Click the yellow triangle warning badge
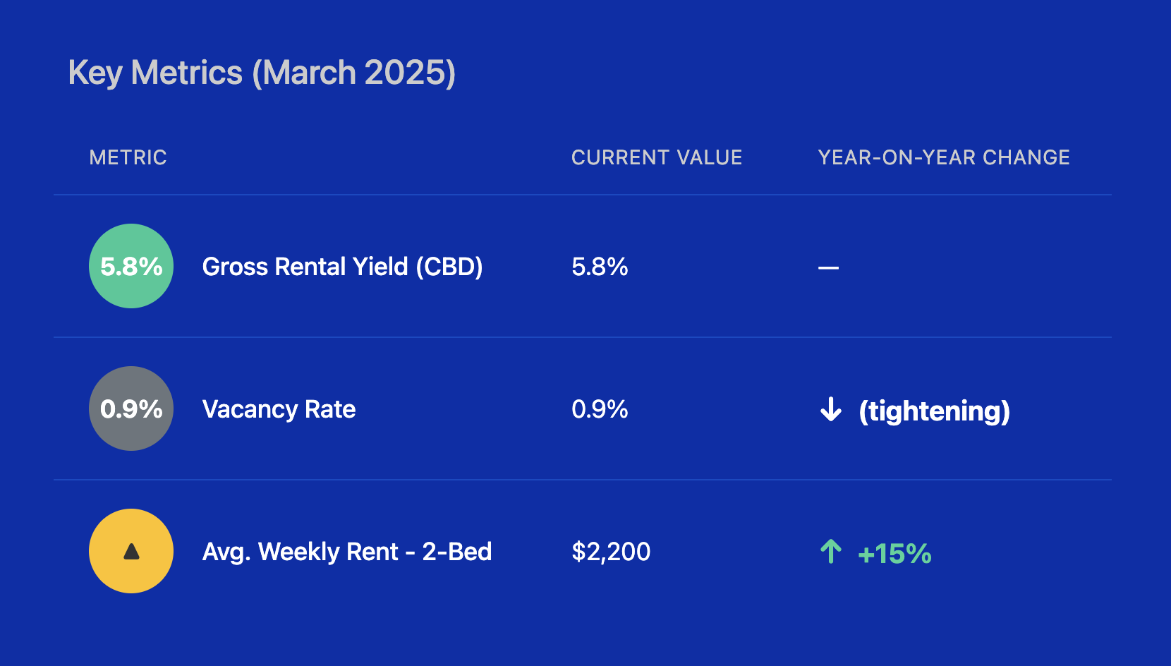1171x666 pixels. pyautogui.click(x=131, y=551)
